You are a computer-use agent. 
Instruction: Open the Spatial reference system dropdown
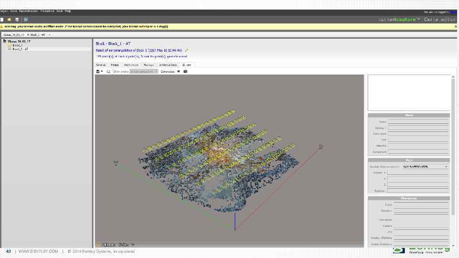point(425,167)
